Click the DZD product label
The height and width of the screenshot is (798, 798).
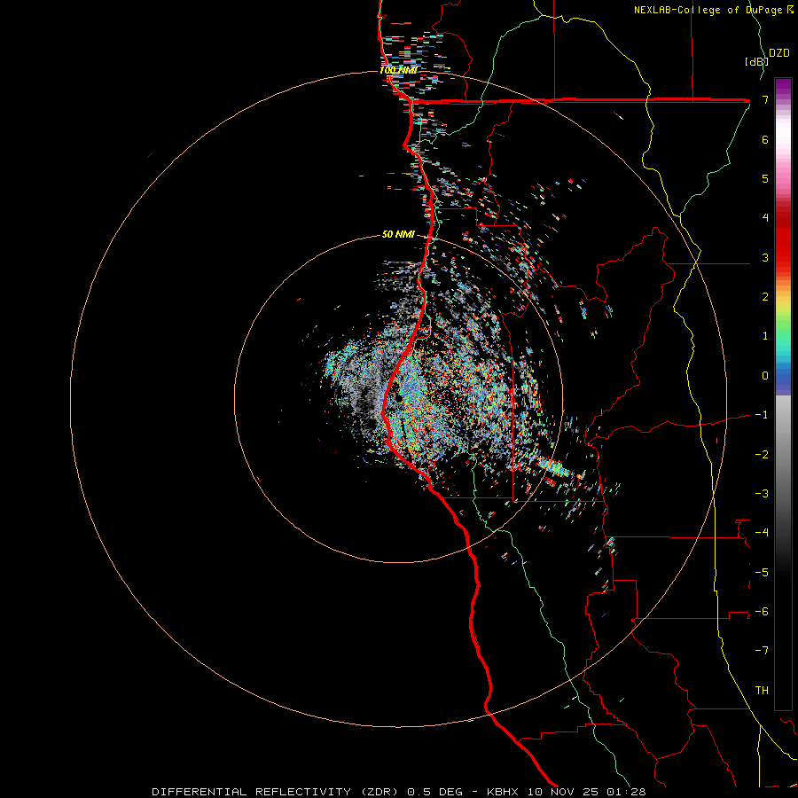779,53
